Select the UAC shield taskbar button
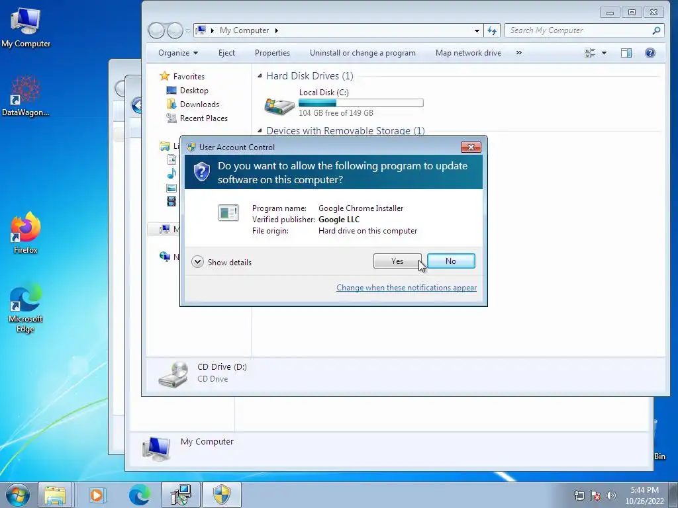The image size is (678, 508). [x=222, y=495]
